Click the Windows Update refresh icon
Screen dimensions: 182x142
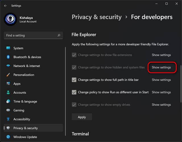8,137
